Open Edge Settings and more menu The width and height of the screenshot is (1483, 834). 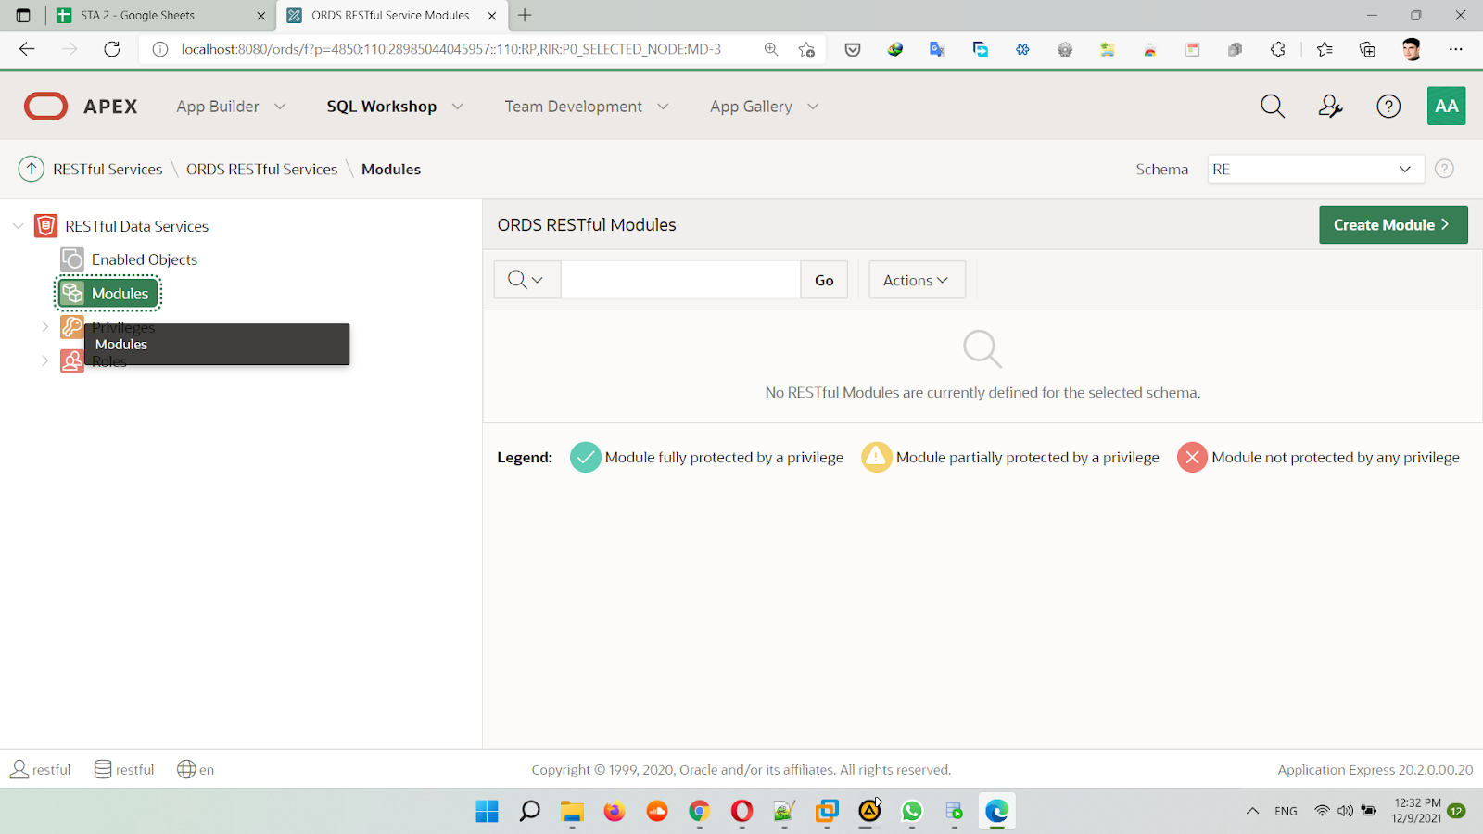[x=1456, y=49]
